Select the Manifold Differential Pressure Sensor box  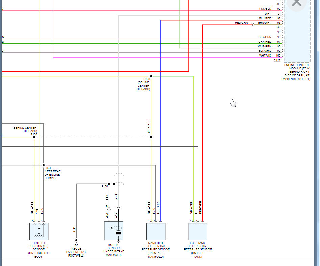coord(156,231)
